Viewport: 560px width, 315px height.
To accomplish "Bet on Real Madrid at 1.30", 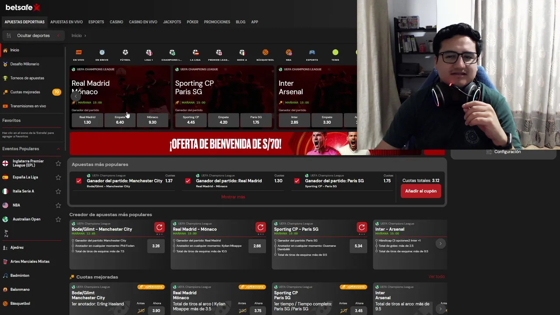I will (87, 120).
